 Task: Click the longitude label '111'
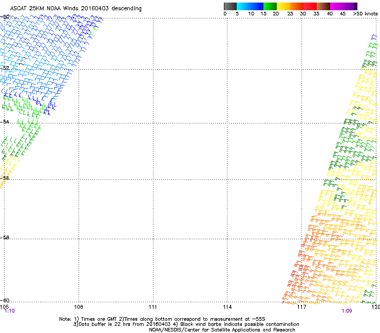pos(153,307)
